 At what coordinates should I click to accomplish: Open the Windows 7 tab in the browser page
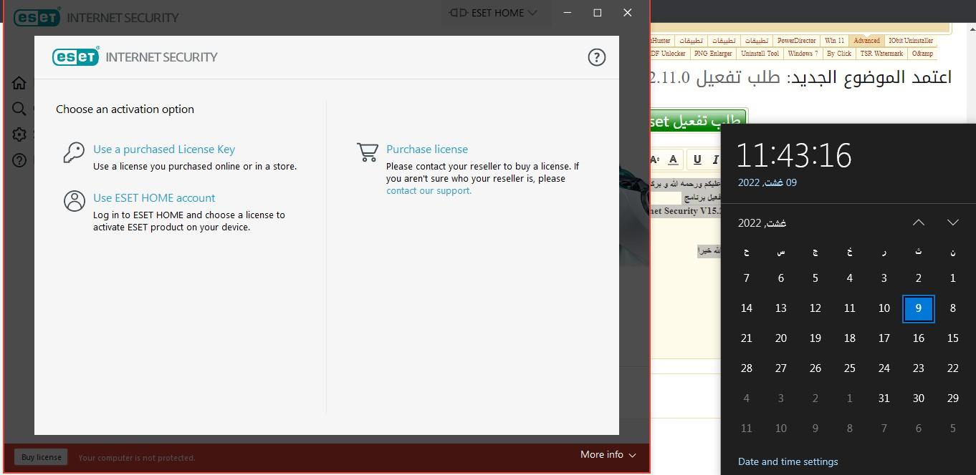pyautogui.click(x=803, y=54)
